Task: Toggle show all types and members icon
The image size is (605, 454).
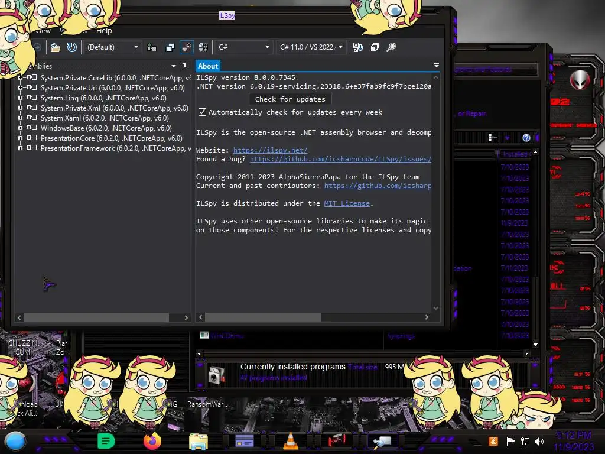Action: (203, 47)
